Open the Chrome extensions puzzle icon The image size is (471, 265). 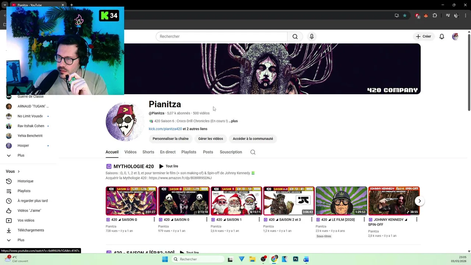click(435, 15)
